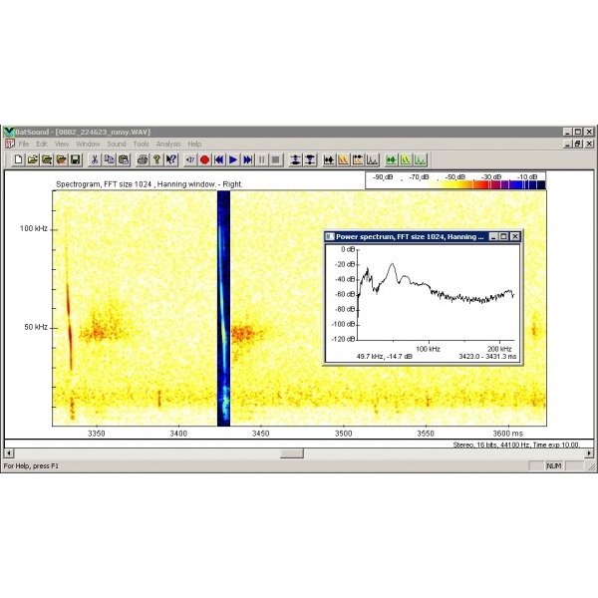This screenshot has width=598, height=598.
Task: Open the Analysis menu
Action: (x=168, y=145)
